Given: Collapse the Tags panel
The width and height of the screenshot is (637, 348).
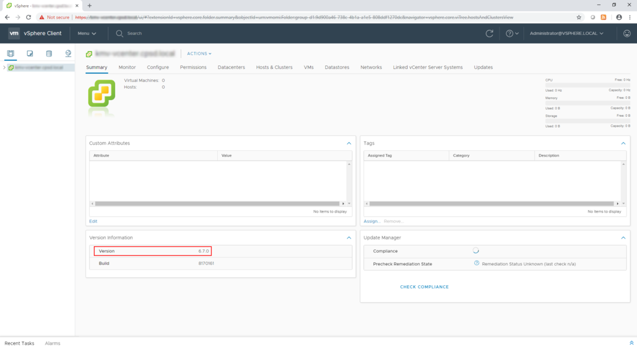Looking at the screenshot, I should pos(623,143).
